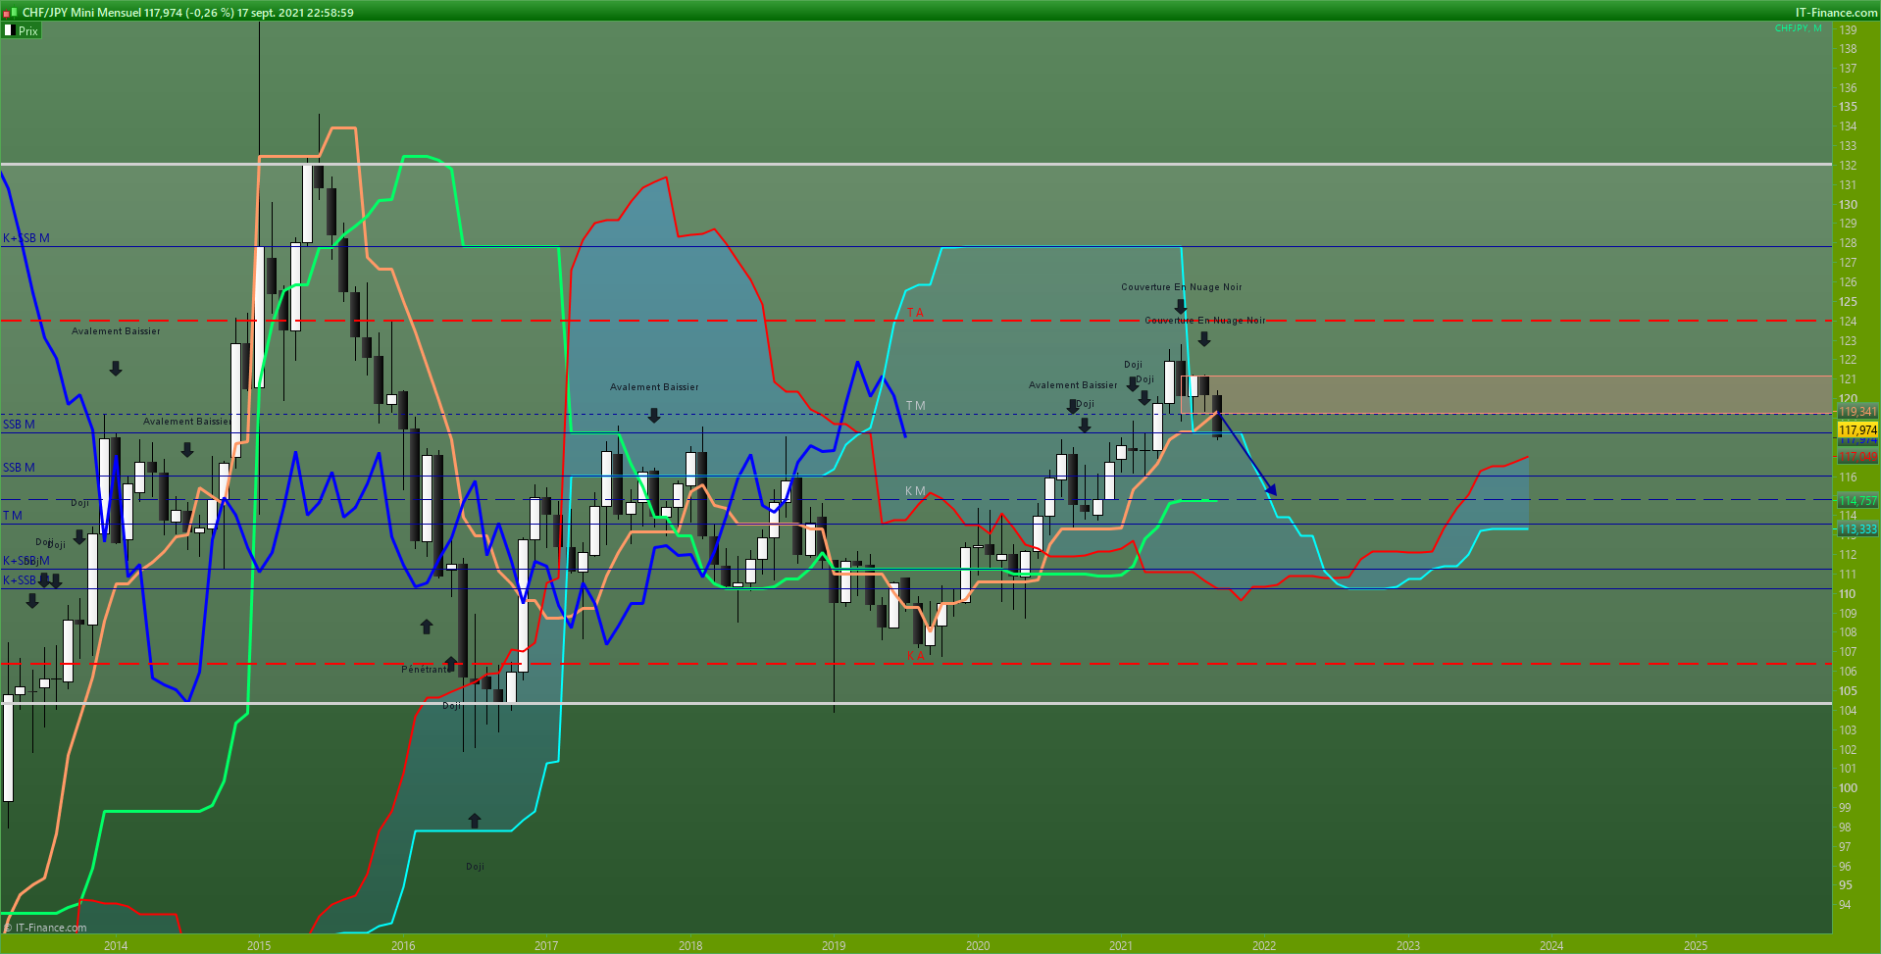Click the blue projection arrowhead pointing toward 2022
This screenshot has height=954, width=1881.
[x=1271, y=488]
